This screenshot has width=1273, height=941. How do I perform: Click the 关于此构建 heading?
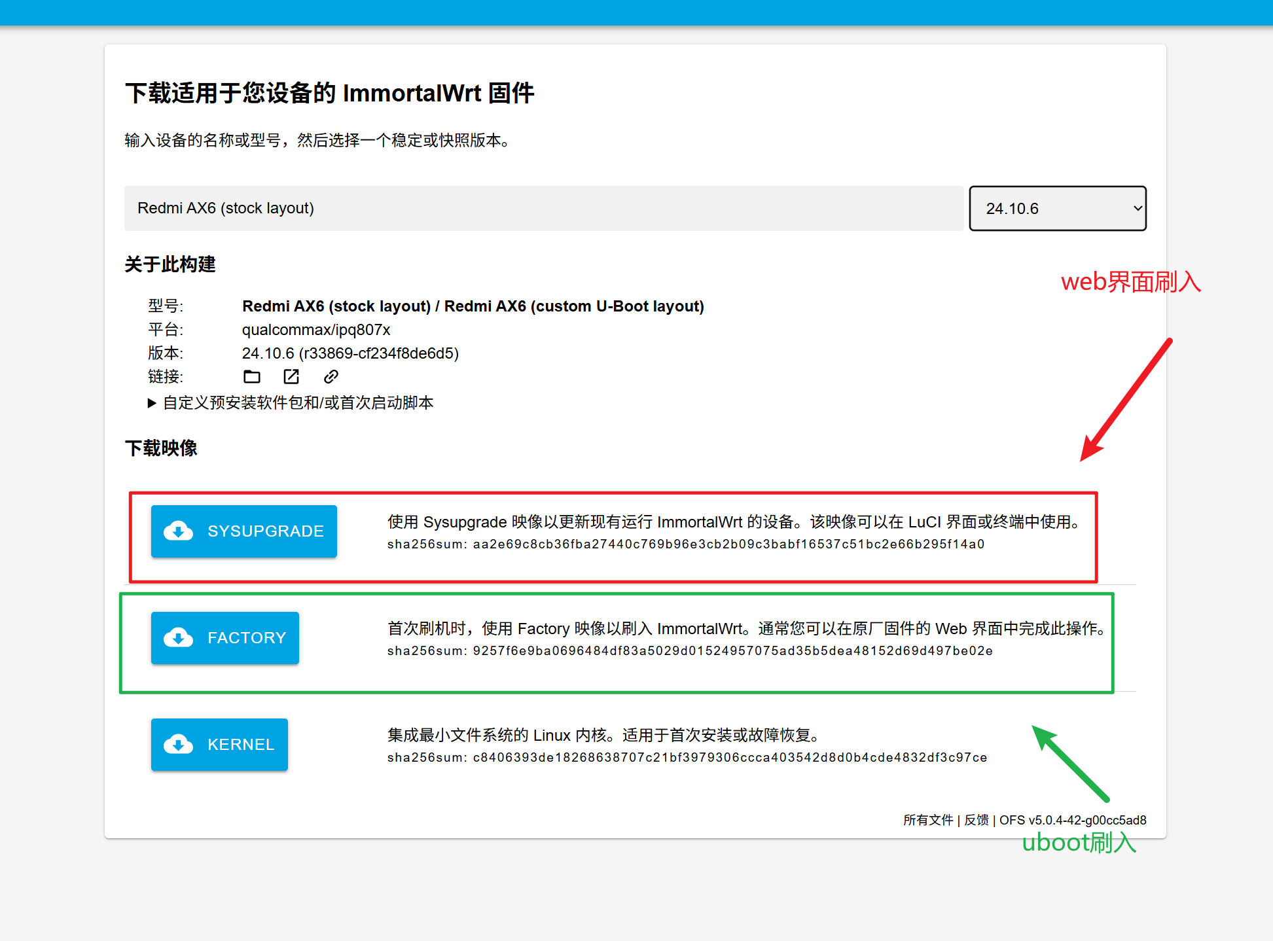170,264
